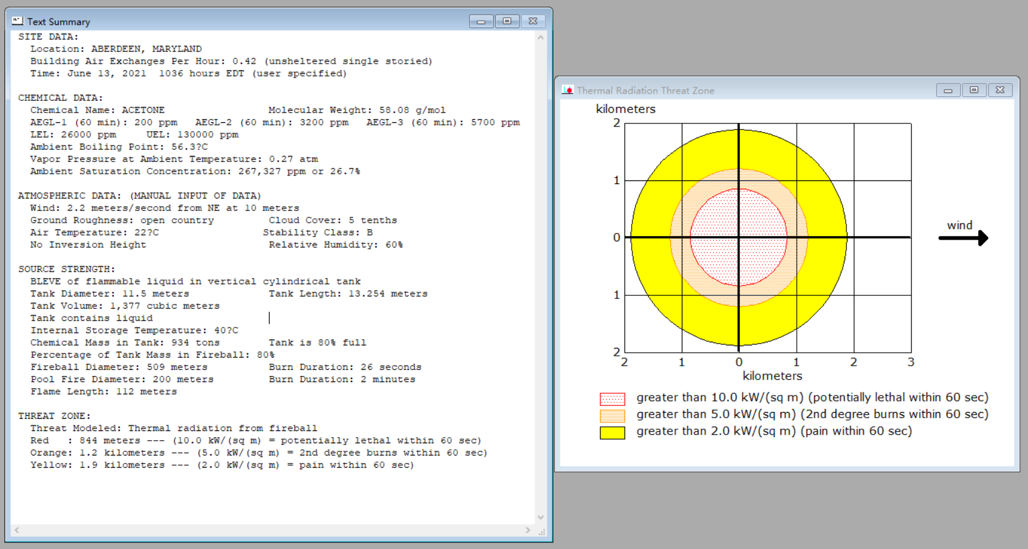Click the vertical scrollbar up arrow
Image resolution: width=1028 pixels, height=549 pixels.
[x=541, y=37]
